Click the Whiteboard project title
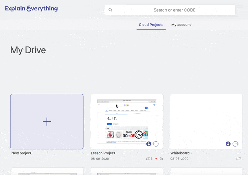248x175 pixels. pos(180,153)
